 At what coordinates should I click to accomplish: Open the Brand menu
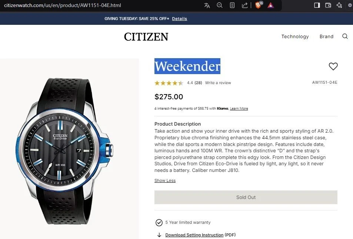[x=326, y=36]
